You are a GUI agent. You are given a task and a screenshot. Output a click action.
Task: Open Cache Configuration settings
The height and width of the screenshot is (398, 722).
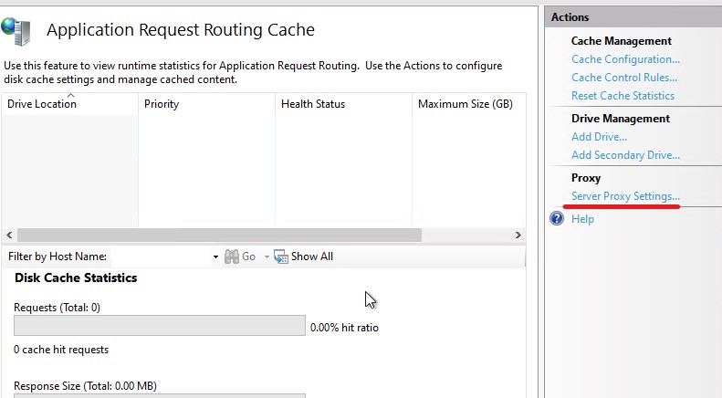(x=625, y=59)
